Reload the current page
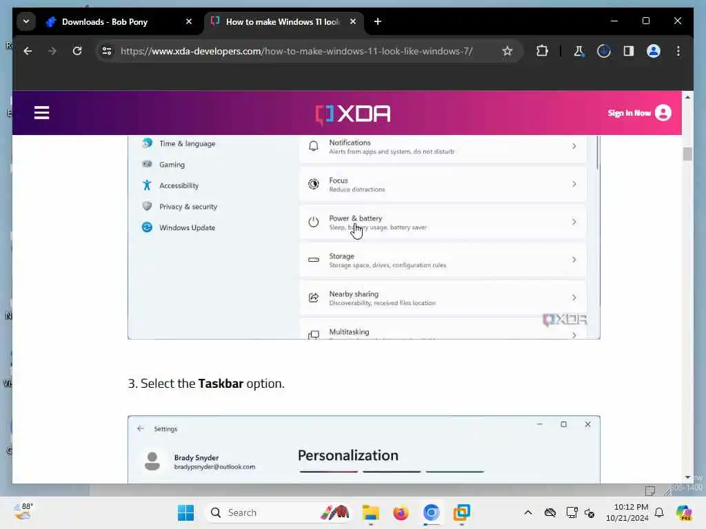 click(77, 51)
